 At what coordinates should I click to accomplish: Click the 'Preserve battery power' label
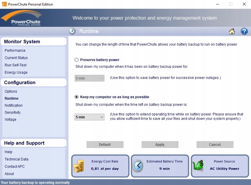100,60
